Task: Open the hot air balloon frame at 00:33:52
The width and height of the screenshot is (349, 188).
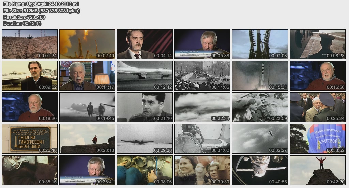Action: tap(318, 139)
